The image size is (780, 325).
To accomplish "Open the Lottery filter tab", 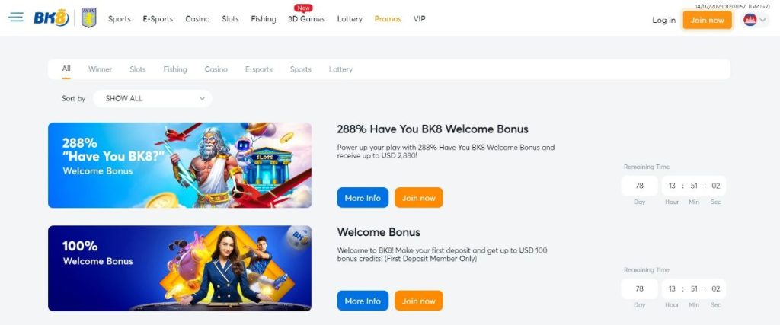I will 340,69.
